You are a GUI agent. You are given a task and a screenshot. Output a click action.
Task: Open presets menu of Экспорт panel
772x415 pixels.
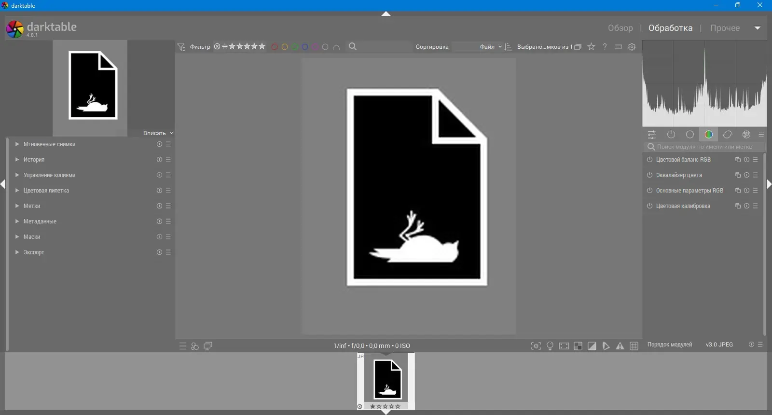pyautogui.click(x=168, y=252)
